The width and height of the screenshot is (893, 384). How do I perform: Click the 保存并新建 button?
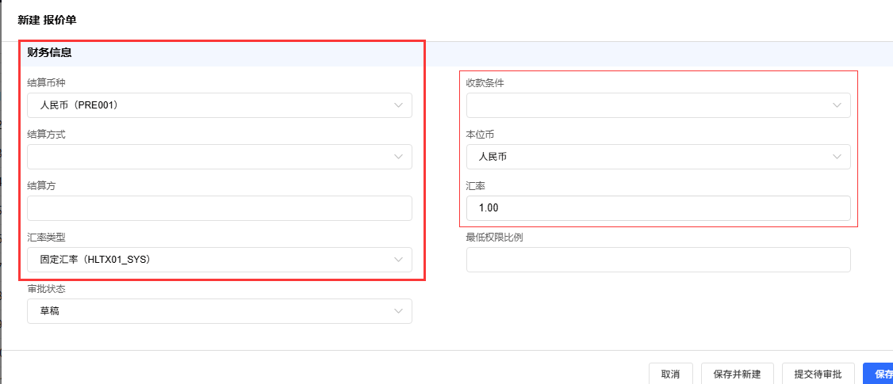tap(737, 374)
